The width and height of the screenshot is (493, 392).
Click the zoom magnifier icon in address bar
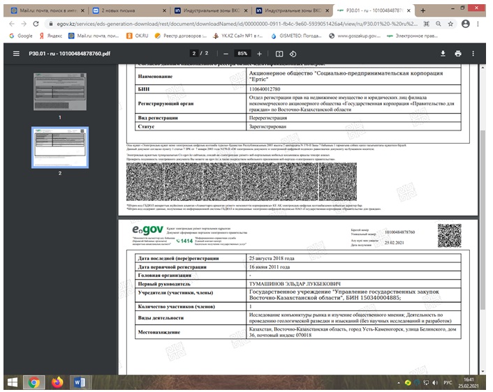pyautogui.click(x=439, y=24)
